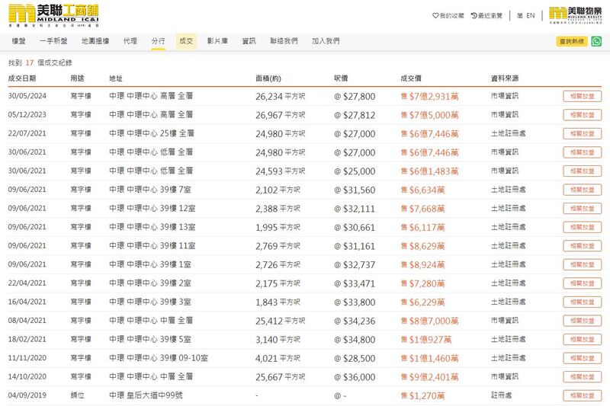Select unit price @ $36,000

[355, 377]
